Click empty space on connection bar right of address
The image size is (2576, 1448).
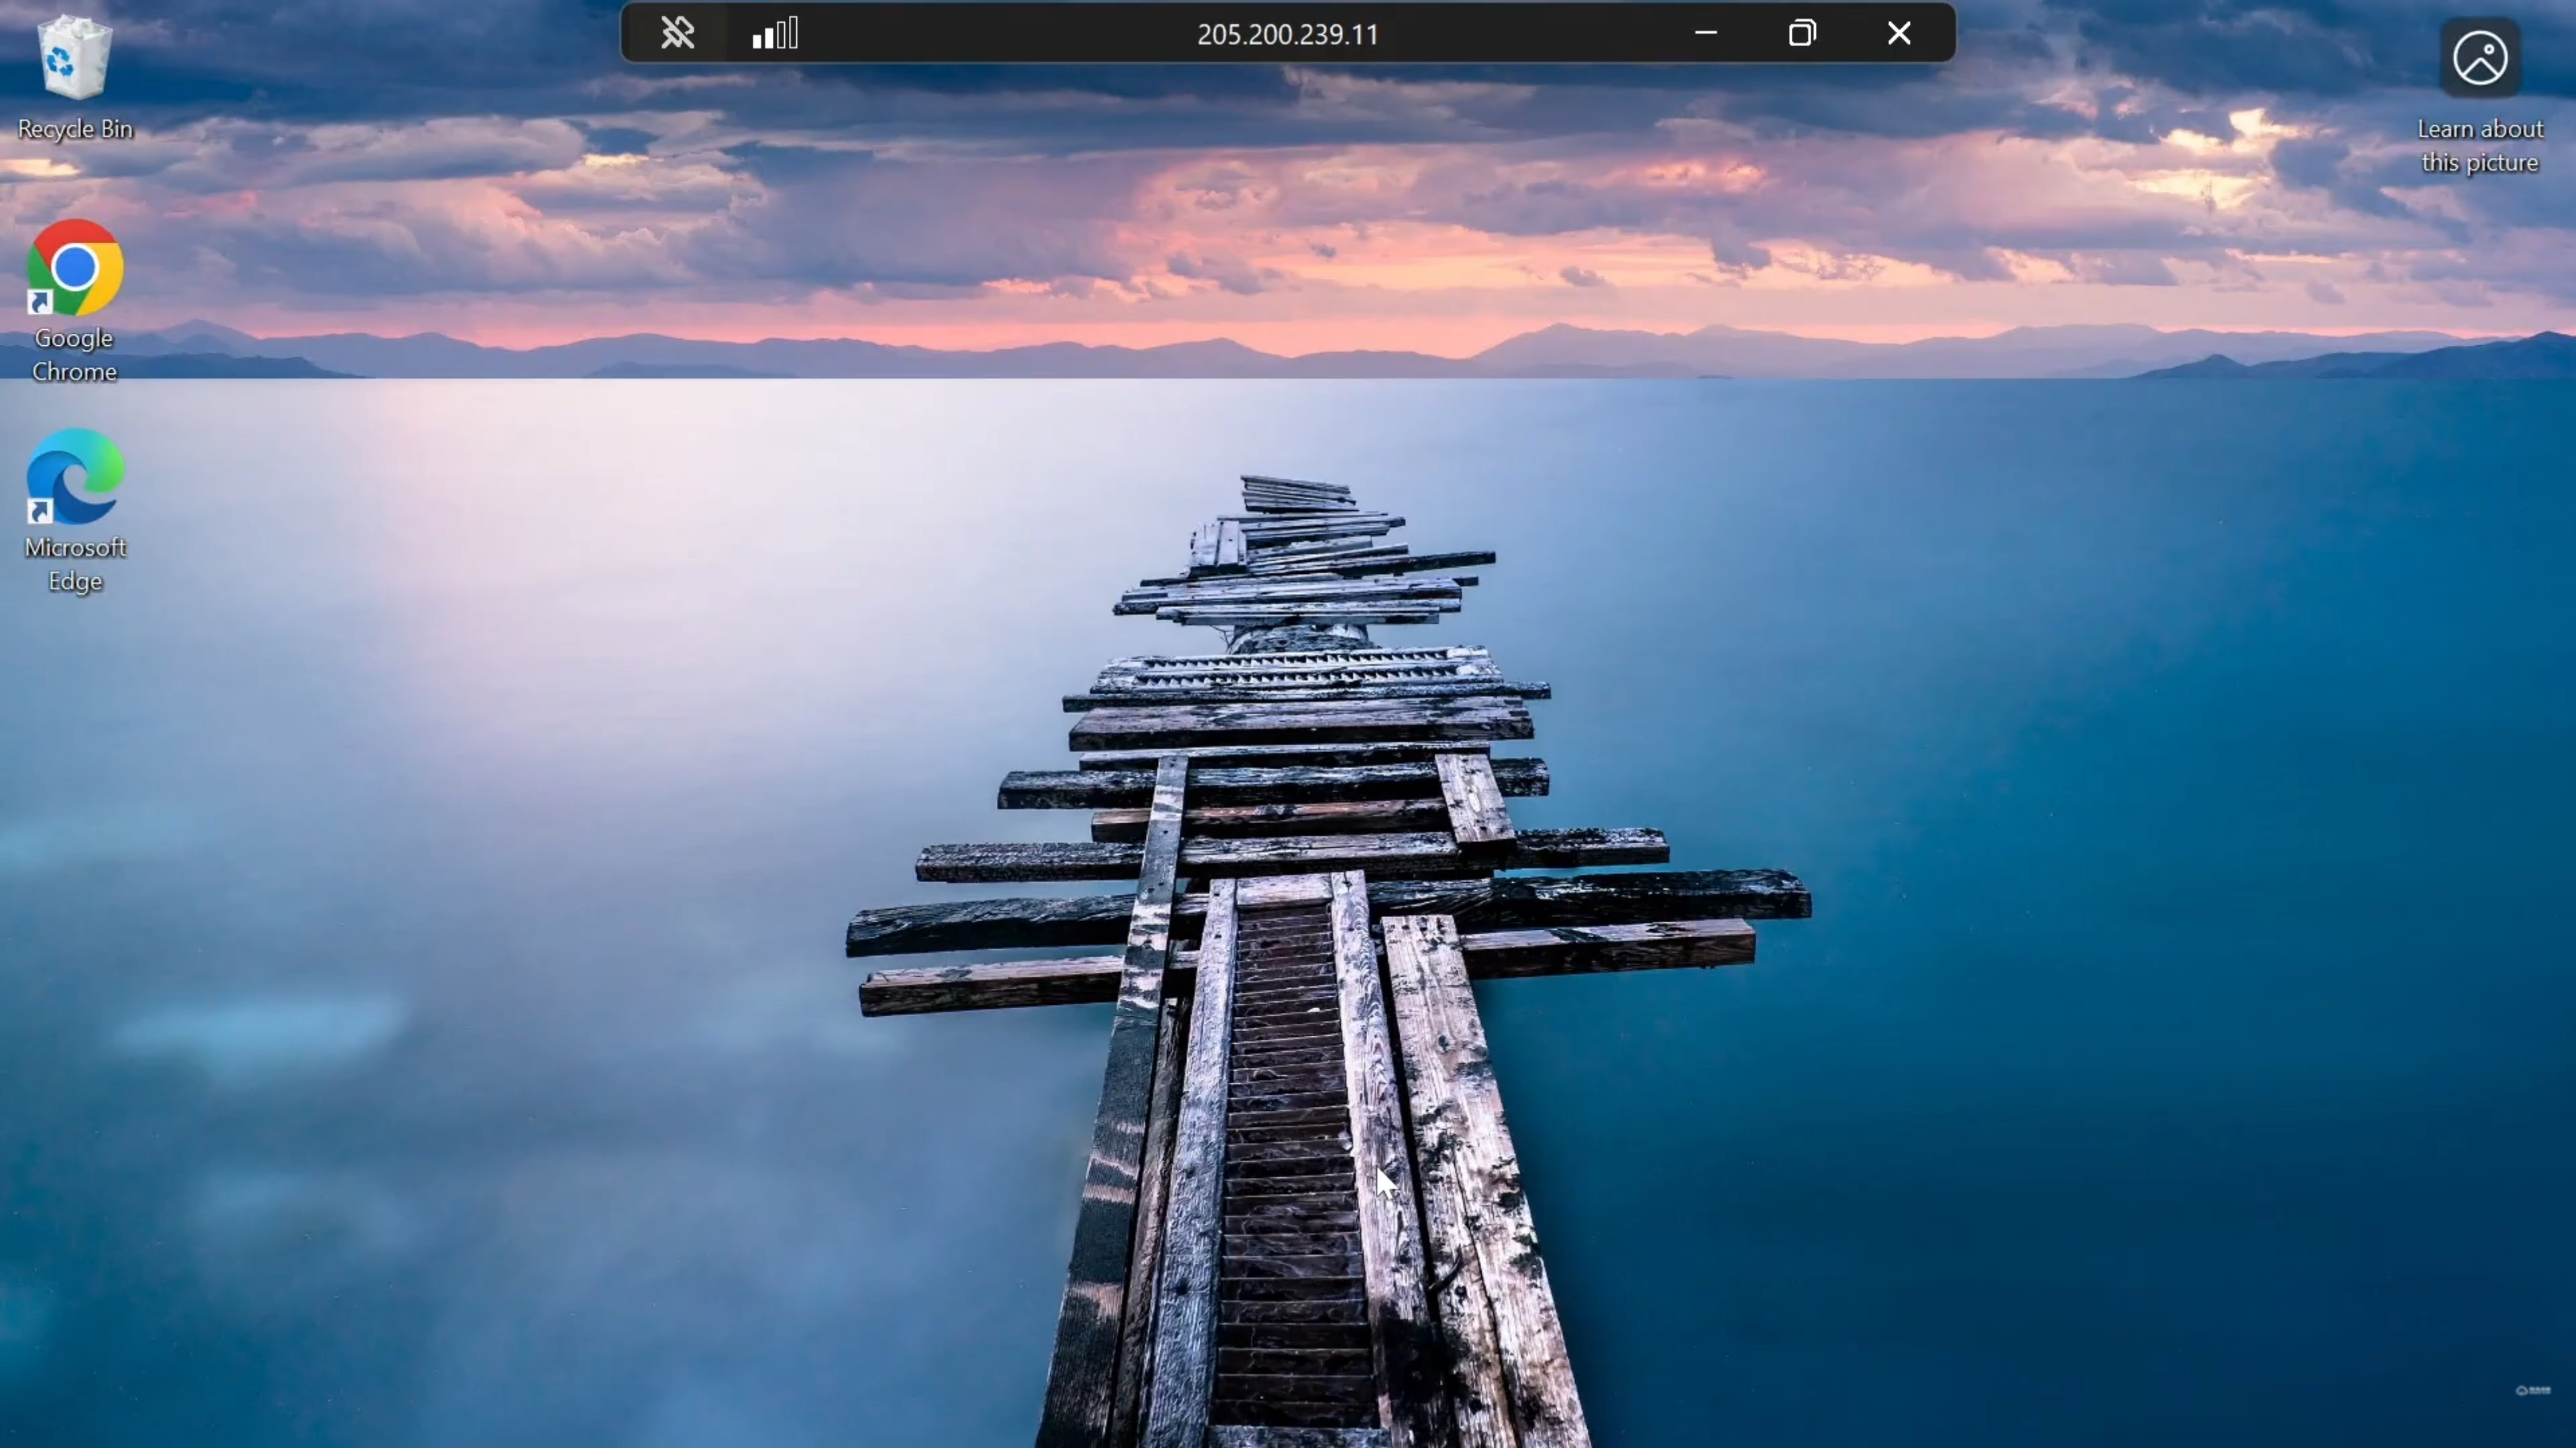tap(1540, 34)
